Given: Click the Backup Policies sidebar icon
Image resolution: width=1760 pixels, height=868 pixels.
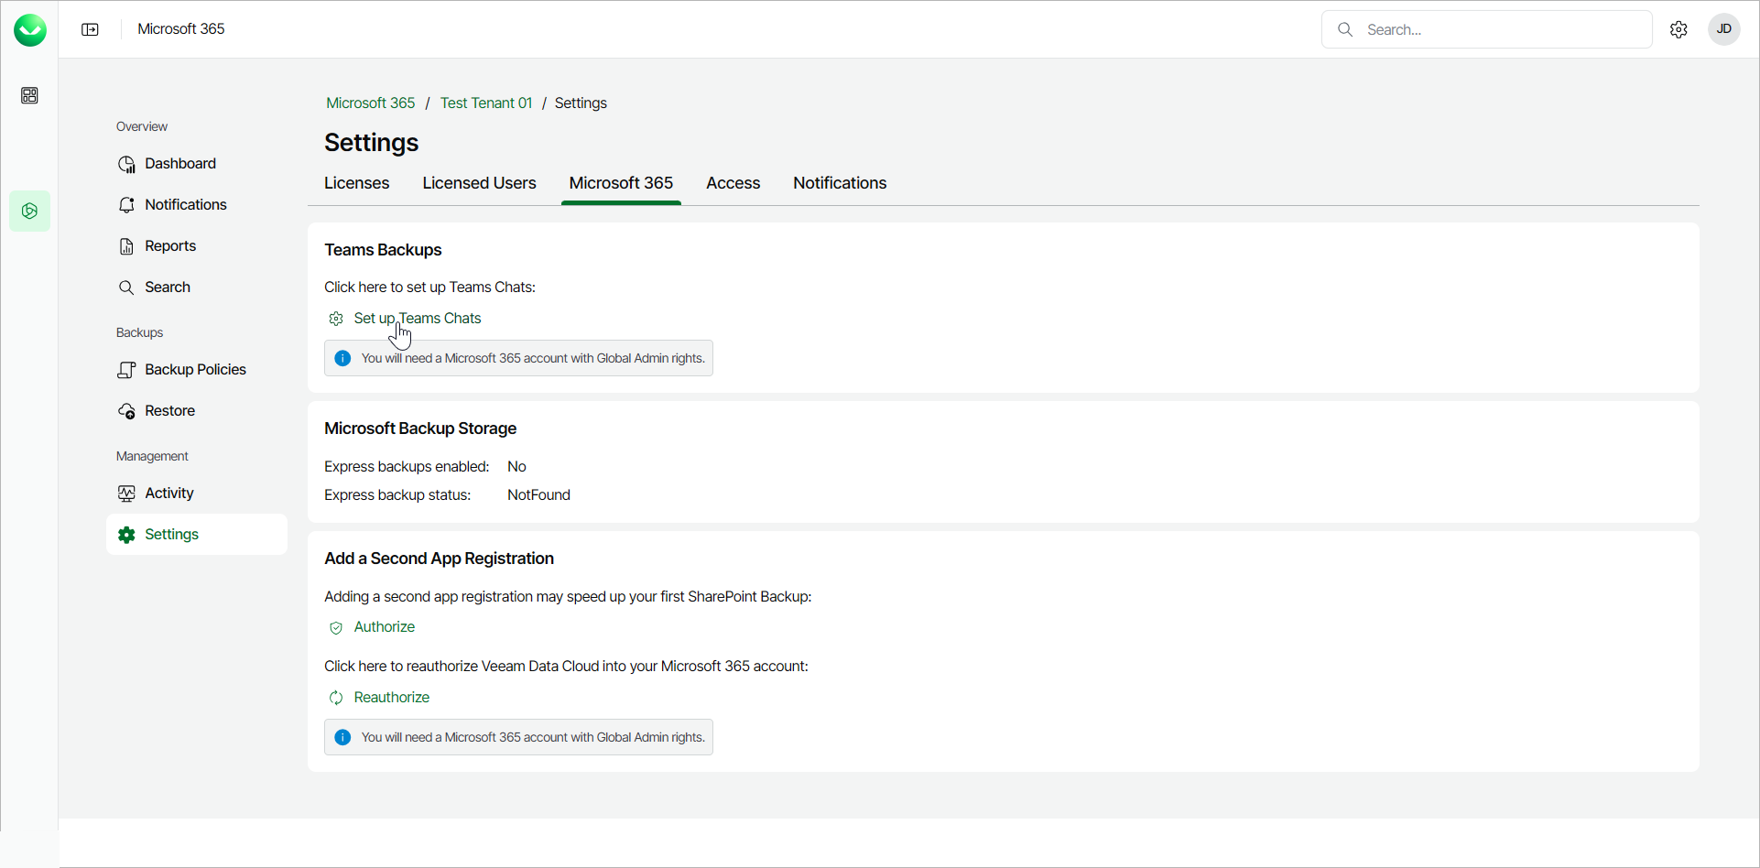Looking at the screenshot, I should tap(127, 370).
